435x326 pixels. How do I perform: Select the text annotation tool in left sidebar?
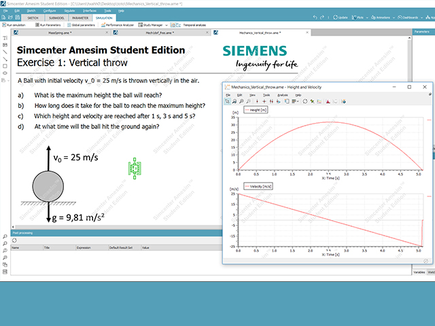point(5,38)
